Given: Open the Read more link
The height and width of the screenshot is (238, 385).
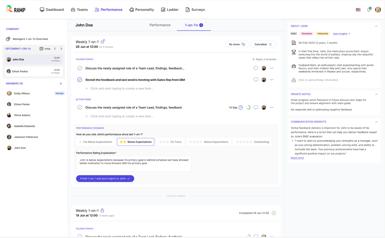Looking at the screenshot, I should click(x=297, y=158).
